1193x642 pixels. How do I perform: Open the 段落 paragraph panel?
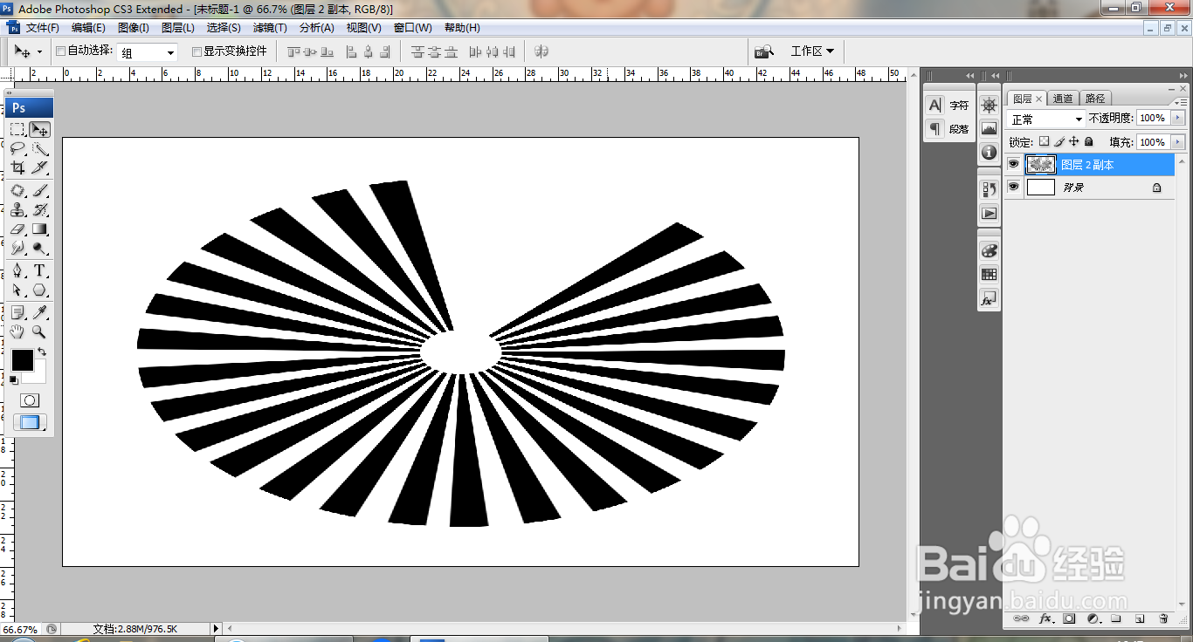[x=948, y=128]
